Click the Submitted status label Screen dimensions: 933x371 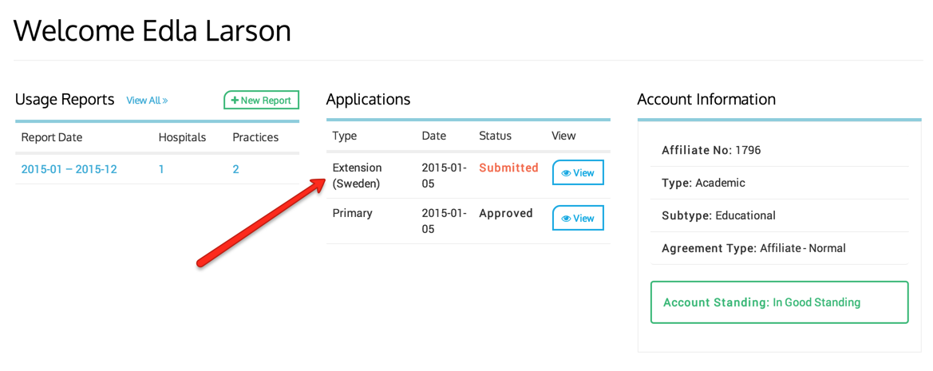[x=508, y=168]
